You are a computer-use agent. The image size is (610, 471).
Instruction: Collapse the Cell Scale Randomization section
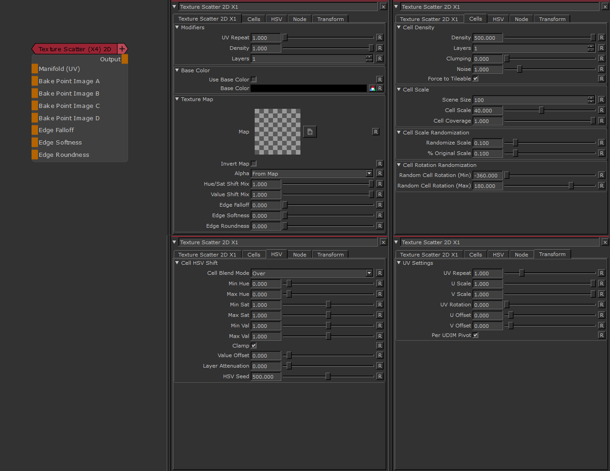pos(399,133)
